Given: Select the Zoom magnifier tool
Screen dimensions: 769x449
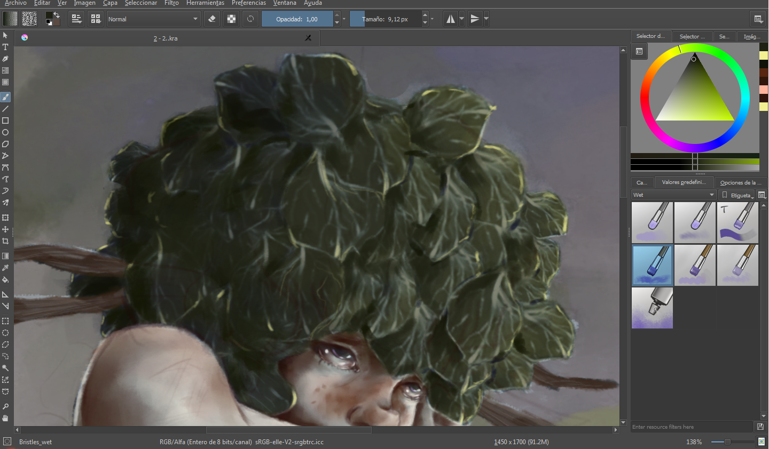Looking at the screenshot, I should tap(5, 406).
